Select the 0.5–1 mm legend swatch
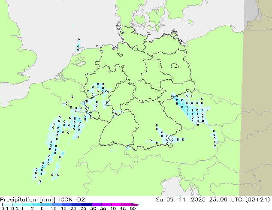The height and width of the screenshot is (210, 272). 17,204
